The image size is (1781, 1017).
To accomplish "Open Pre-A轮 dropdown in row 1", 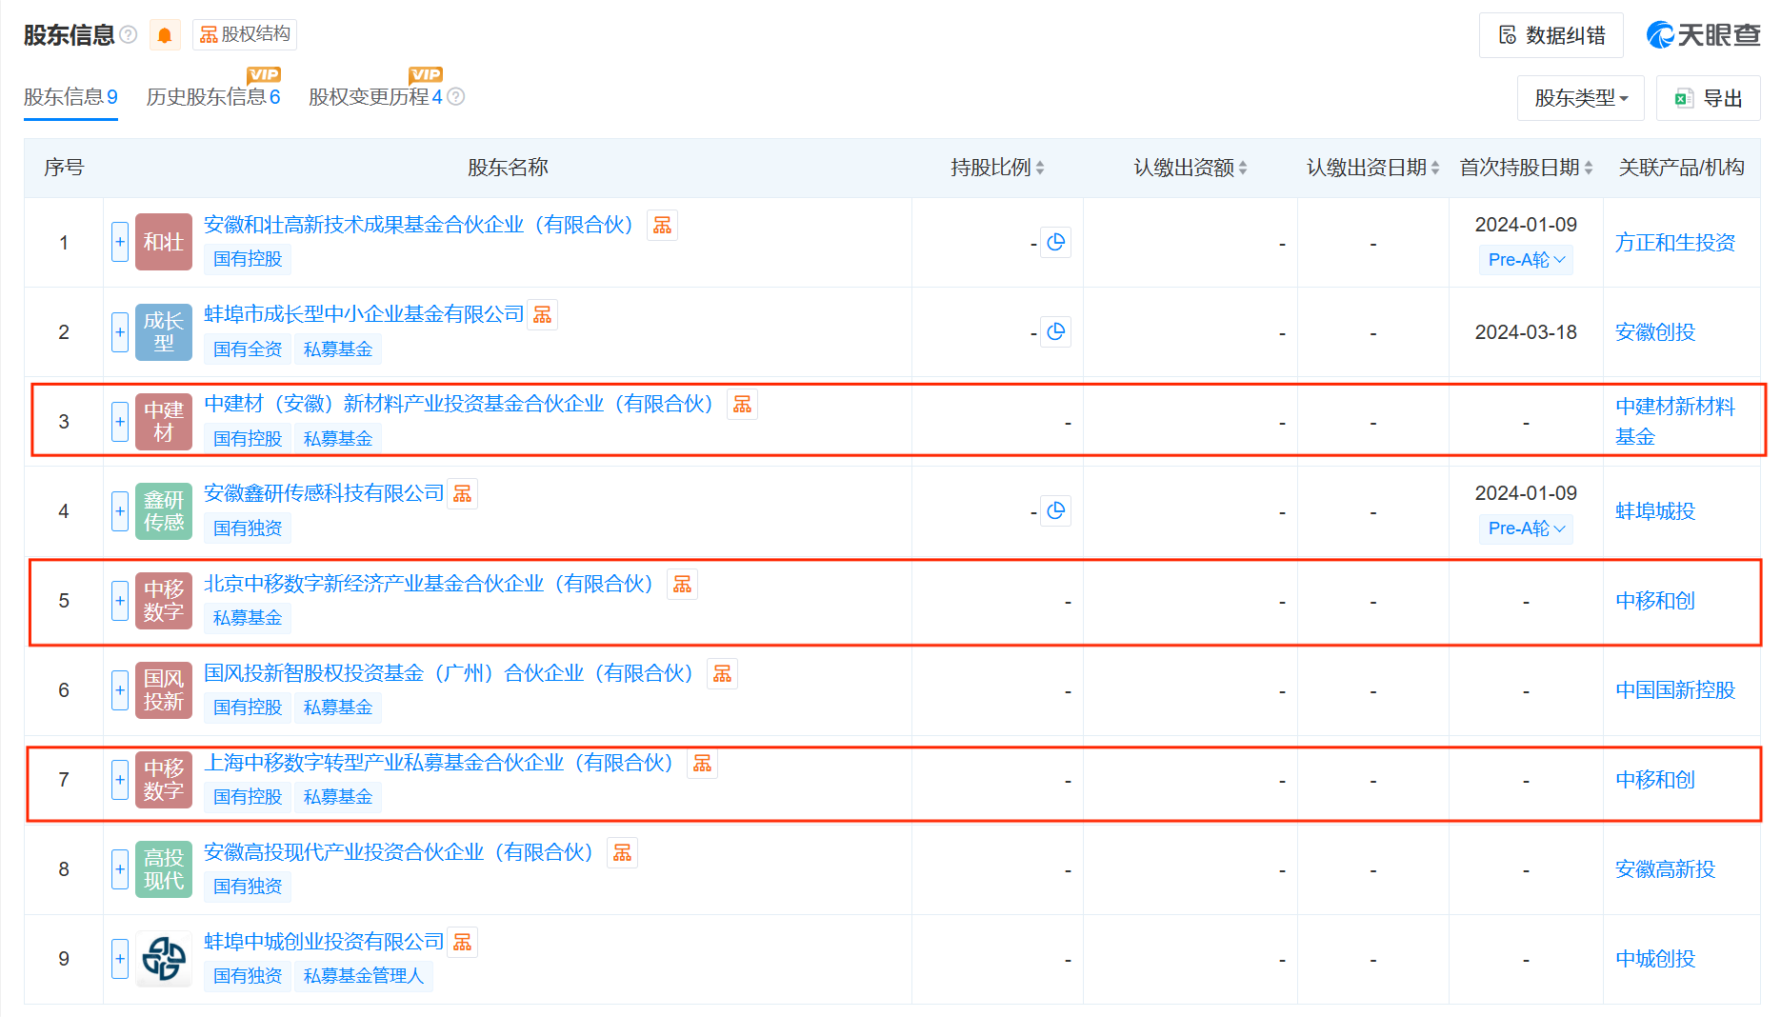I will (x=1526, y=260).
